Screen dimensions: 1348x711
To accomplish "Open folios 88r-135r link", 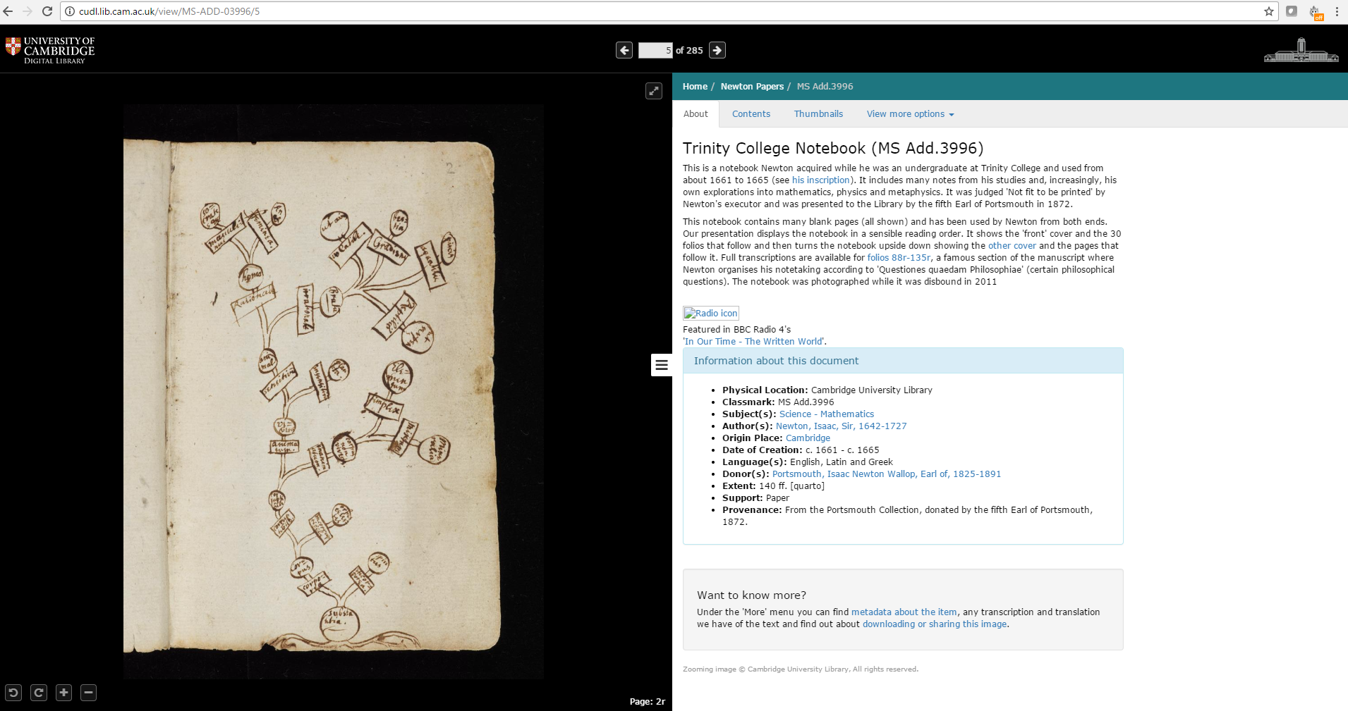I will pyautogui.click(x=899, y=258).
